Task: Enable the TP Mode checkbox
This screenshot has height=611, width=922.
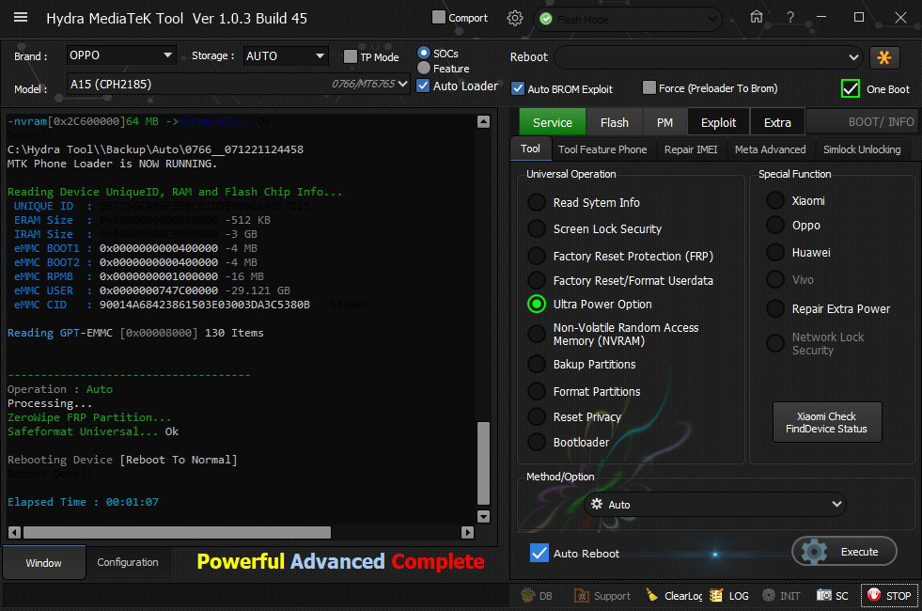Action: (351, 56)
